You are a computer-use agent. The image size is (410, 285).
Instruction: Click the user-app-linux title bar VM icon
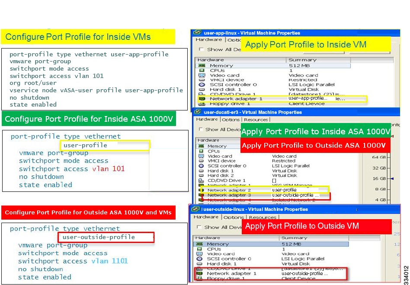[197, 33]
